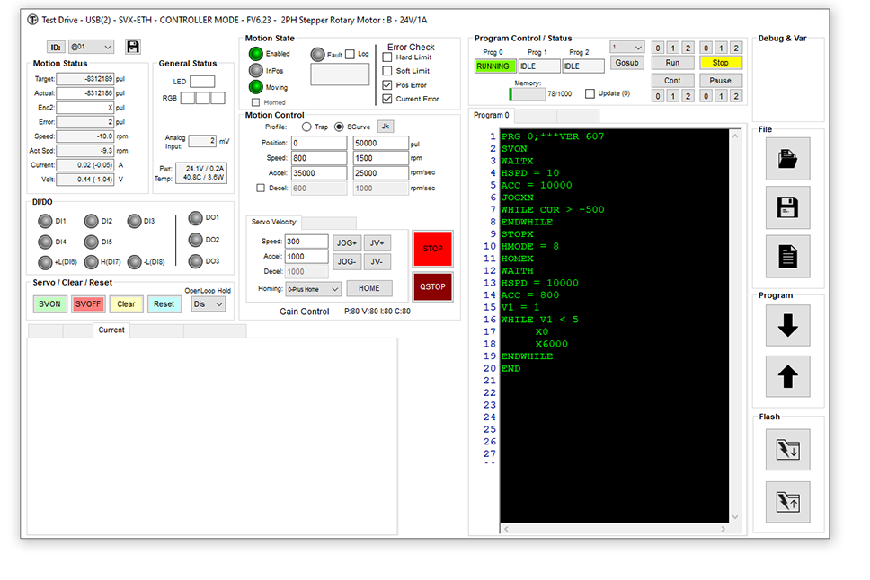
Task: Open the ID @01 dropdown
Action: (x=91, y=47)
